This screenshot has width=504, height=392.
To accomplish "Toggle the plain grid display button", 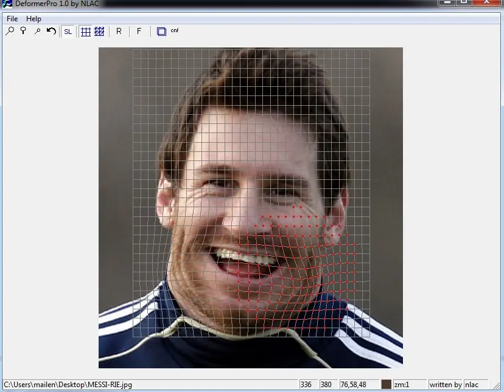I will click(86, 32).
